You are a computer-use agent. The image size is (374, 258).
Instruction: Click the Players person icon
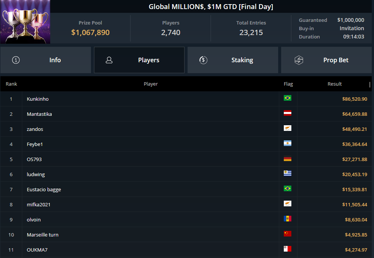[109, 60]
